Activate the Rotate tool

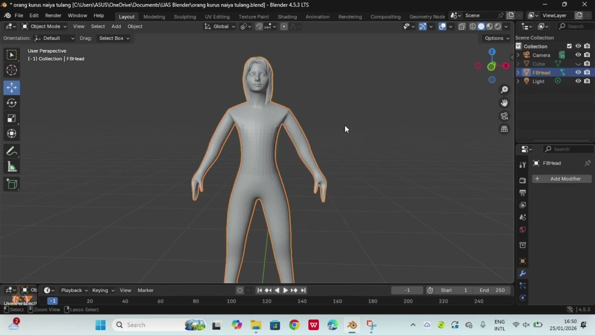(12, 103)
